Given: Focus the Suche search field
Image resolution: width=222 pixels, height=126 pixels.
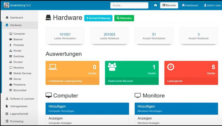Looking at the screenshot, I should point(129,5).
